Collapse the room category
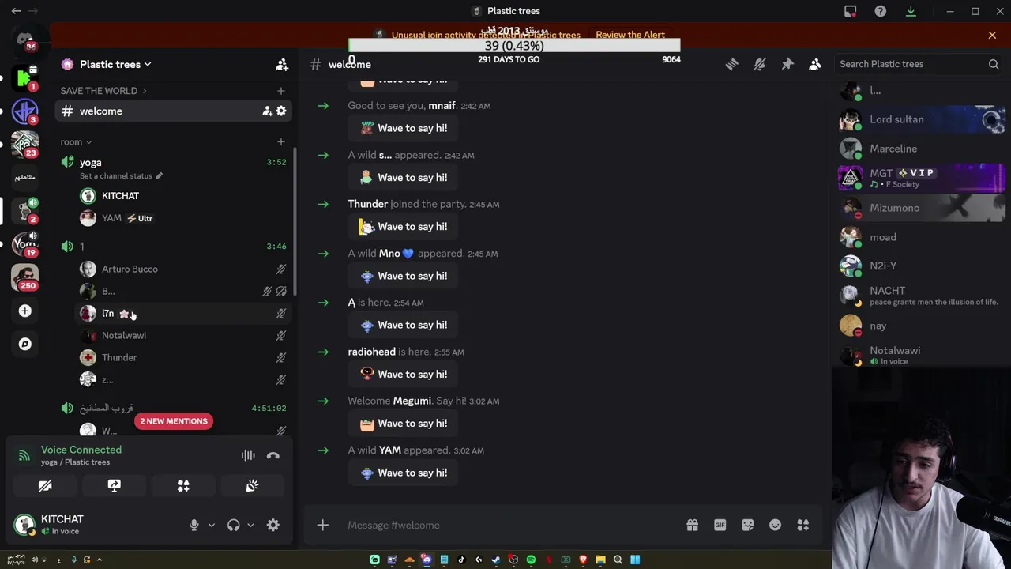The image size is (1011, 569). click(76, 142)
